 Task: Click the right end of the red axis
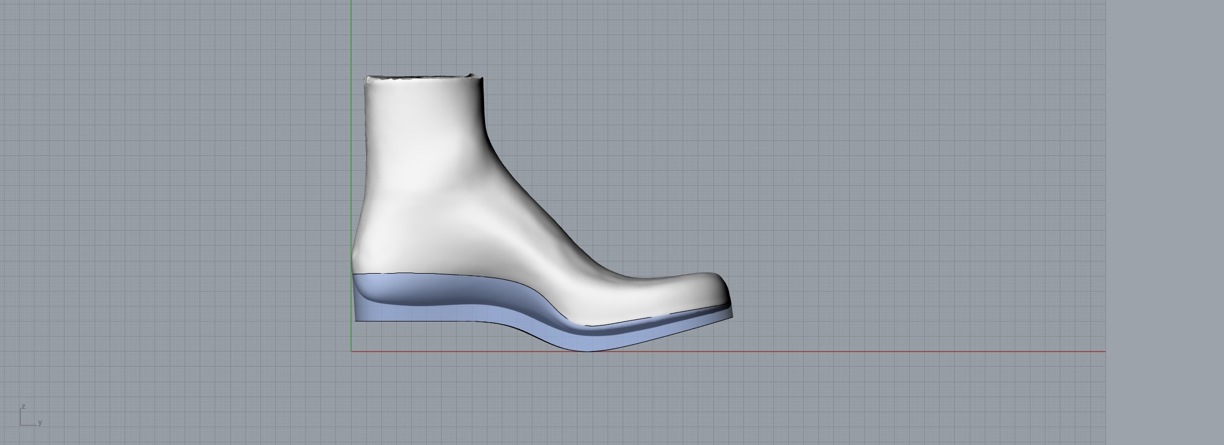[x=1104, y=352]
